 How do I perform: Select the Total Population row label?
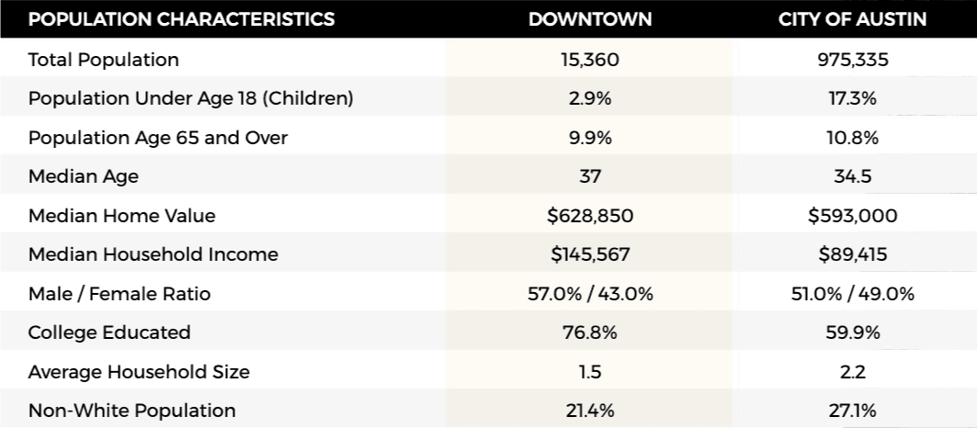[x=104, y=60]
